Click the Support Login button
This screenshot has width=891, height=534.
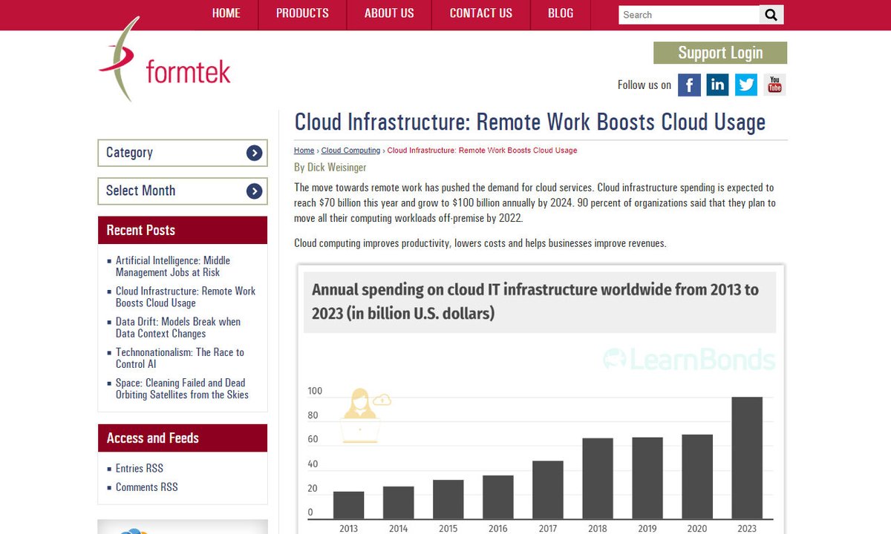[x=719, y=53]
